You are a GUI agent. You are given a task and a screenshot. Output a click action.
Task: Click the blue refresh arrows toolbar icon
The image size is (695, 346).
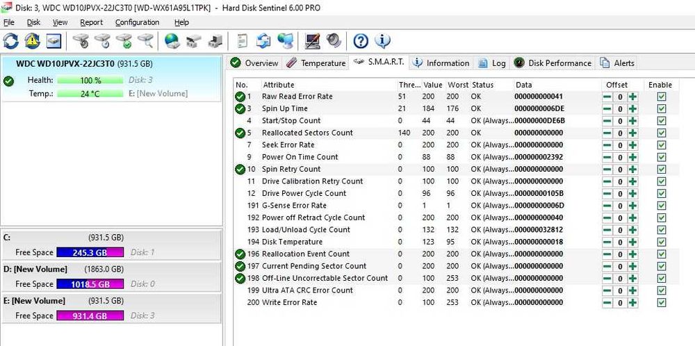click(10, 41)
